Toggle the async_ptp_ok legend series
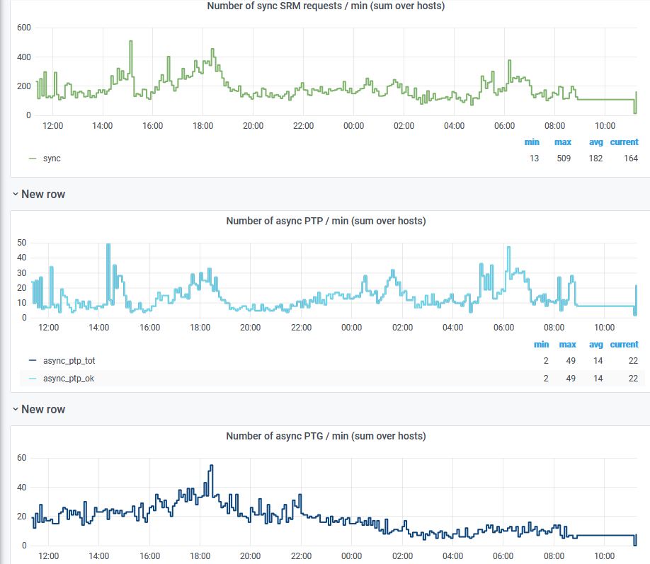The image size is (650, 564). (x=69, y=379)
